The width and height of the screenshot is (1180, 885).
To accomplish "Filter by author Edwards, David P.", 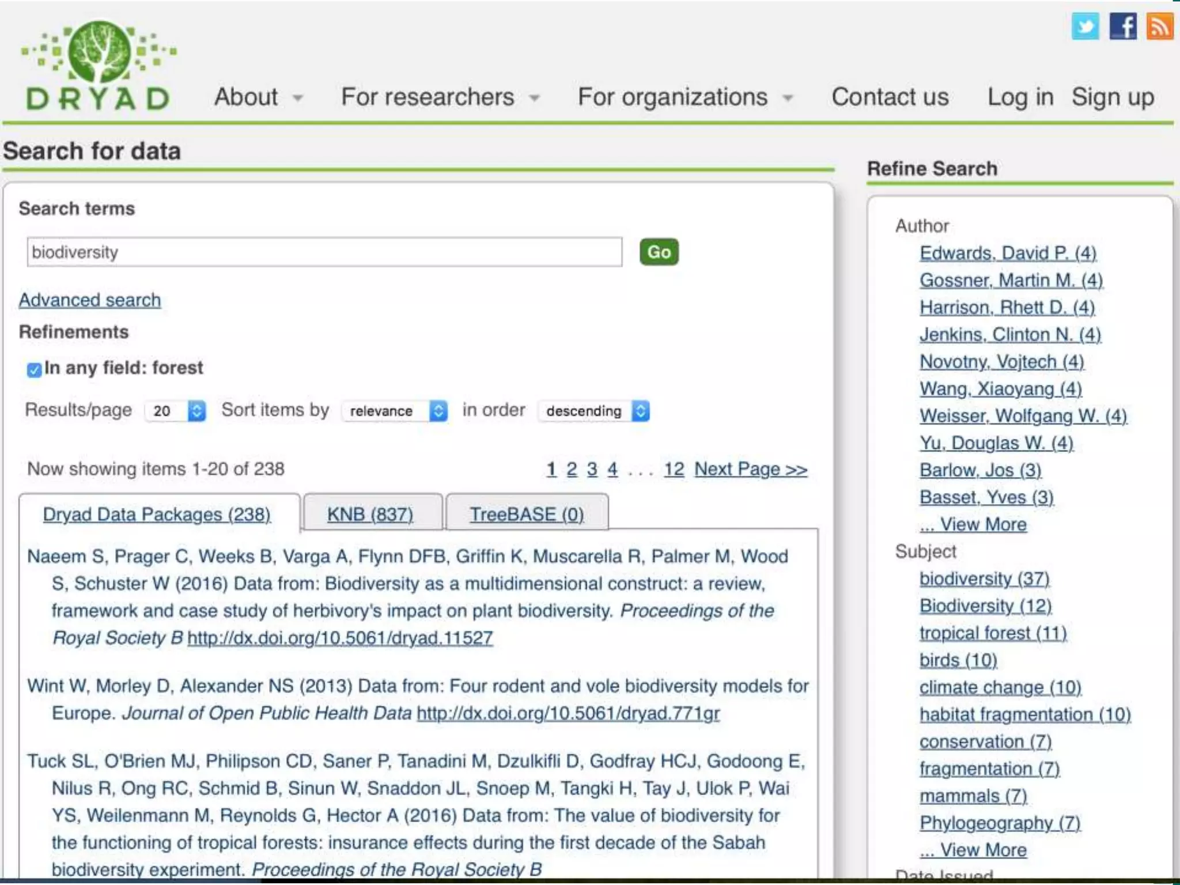I will (1008, 253).
